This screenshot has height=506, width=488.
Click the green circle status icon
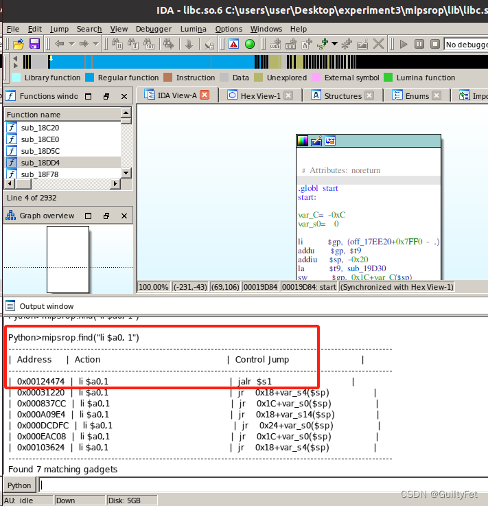point(250,44)
